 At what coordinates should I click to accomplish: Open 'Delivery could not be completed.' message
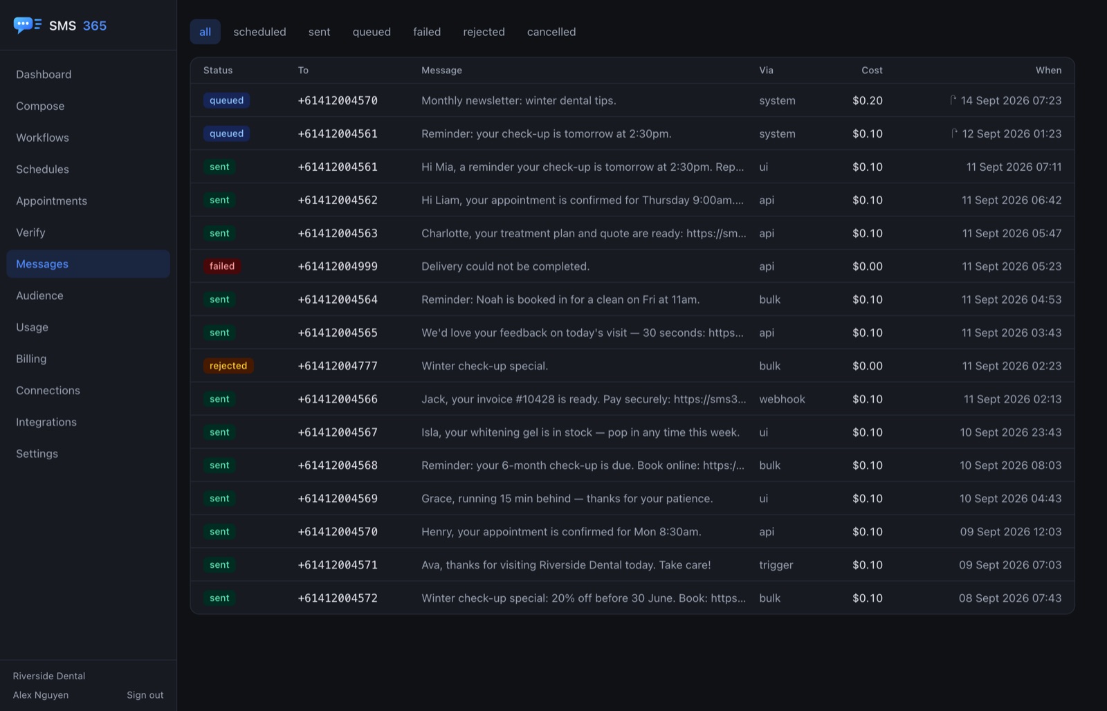pyautogui.click(x=506, y=266)
